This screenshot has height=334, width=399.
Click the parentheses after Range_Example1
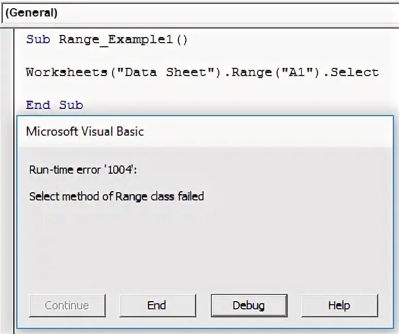[x=182, y=40]
